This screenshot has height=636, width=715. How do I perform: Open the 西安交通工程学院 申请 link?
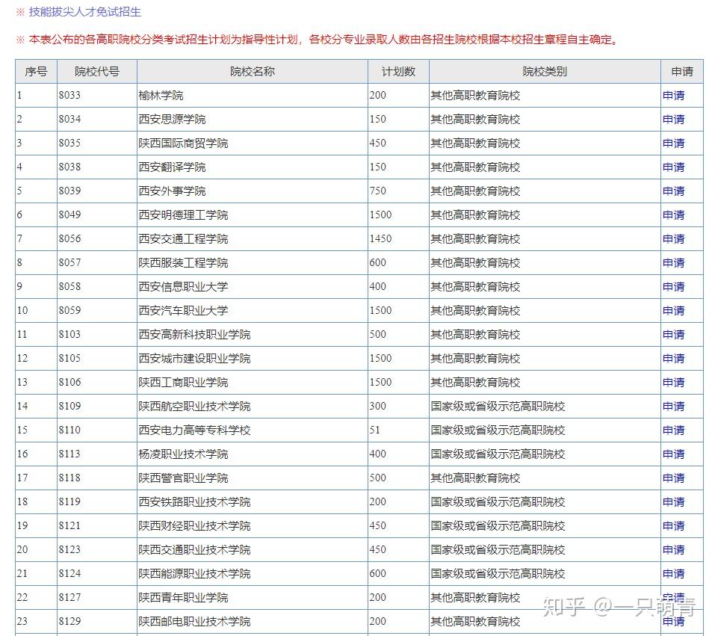pos(673,239)
